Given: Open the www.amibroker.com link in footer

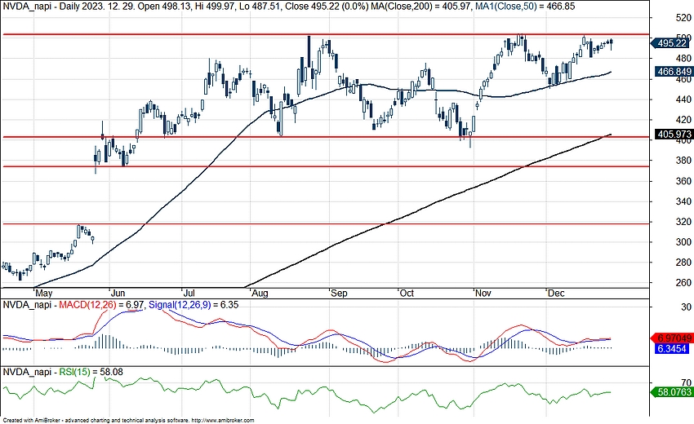Looking at the screenshot, I should 224,421.
